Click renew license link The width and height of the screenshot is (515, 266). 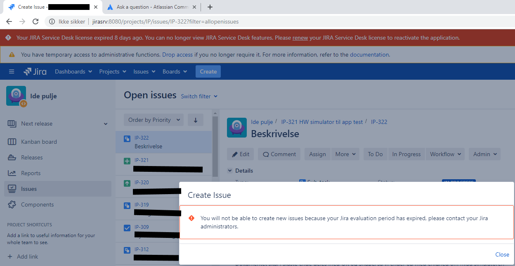tap(300, 38)
